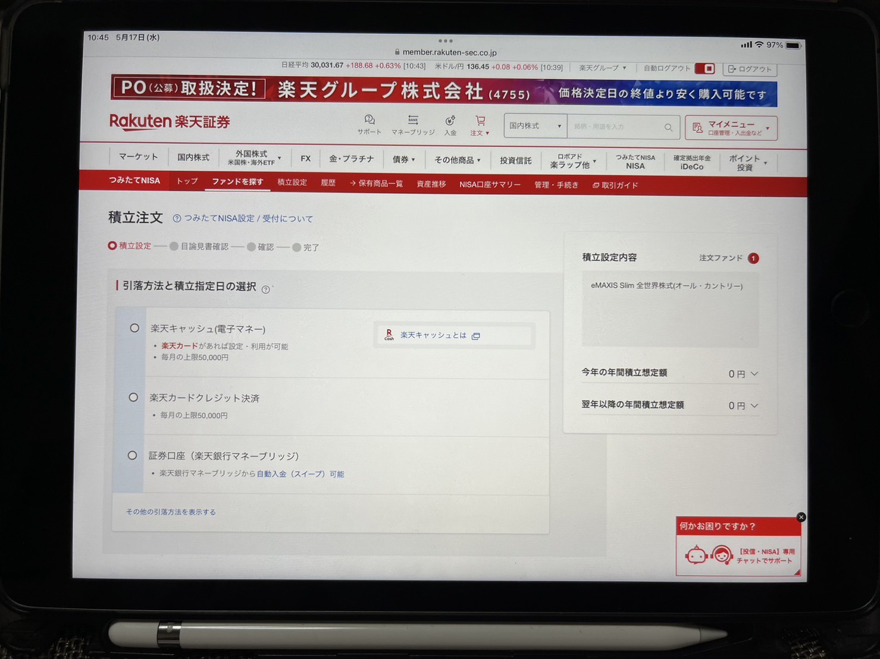Open the マイメニュー account icon button
Image resolution: width=880 pixels, height=659 pixels.
point(731,128)
